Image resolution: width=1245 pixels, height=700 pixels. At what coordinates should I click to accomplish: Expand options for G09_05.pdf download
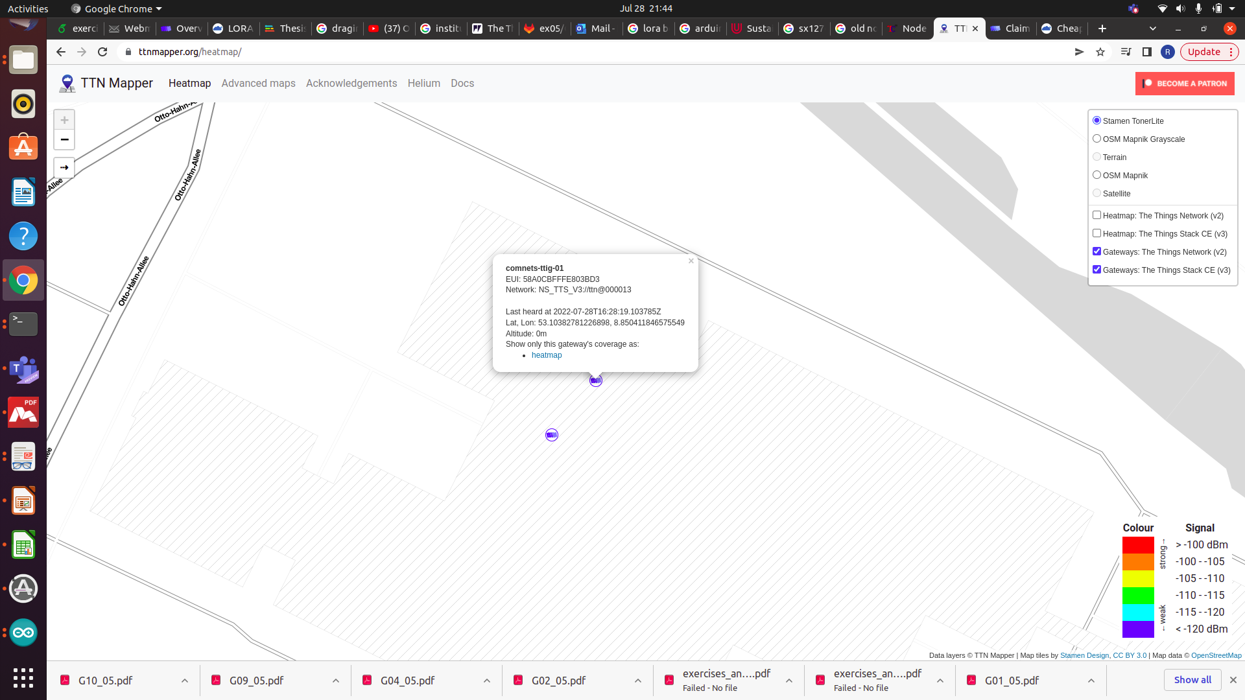coord(336,681)
